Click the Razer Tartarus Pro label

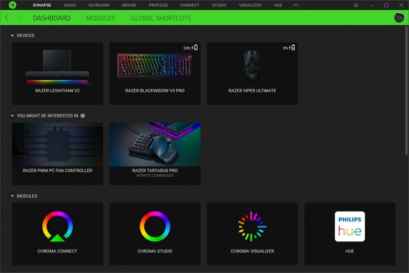coord(155,171)
